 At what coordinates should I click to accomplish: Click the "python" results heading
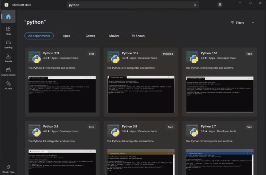click(35, 22)
